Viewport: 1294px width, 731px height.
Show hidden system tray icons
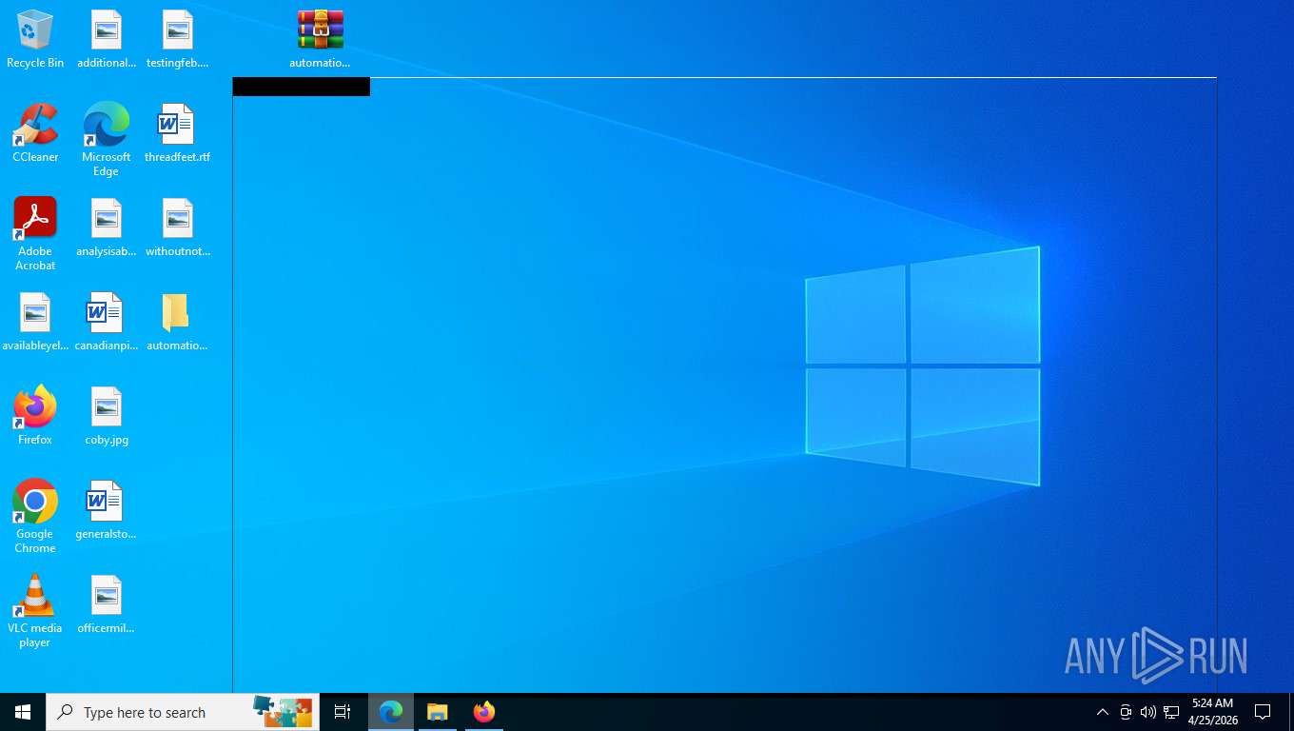[1103, 712]
